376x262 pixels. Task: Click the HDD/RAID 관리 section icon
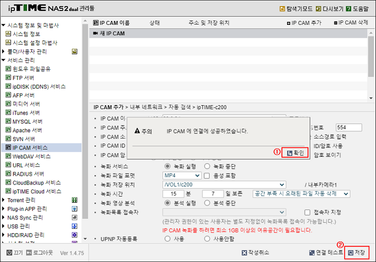(75, 235)
